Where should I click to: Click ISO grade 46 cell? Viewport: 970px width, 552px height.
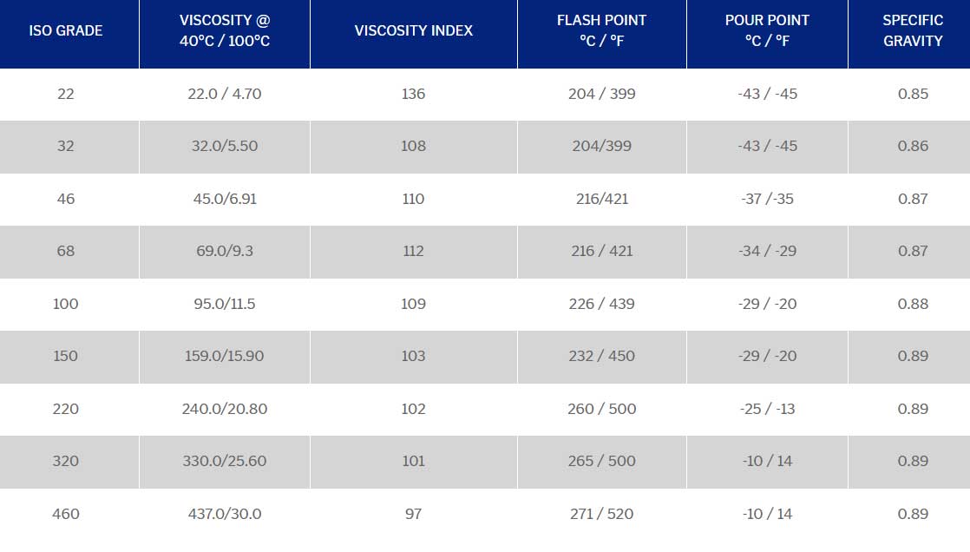pyautogui.click(x=66, y=199)
